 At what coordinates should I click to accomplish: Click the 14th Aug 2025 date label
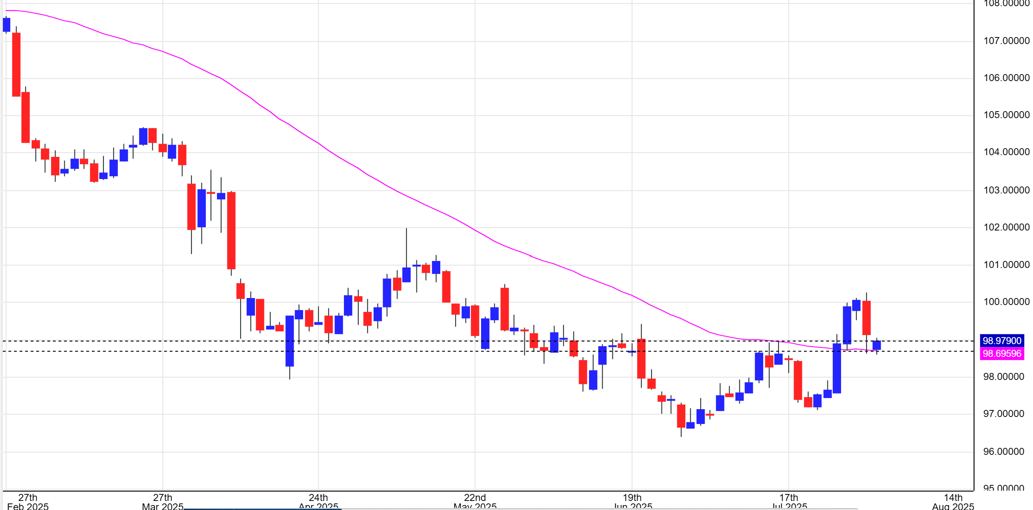953,502
